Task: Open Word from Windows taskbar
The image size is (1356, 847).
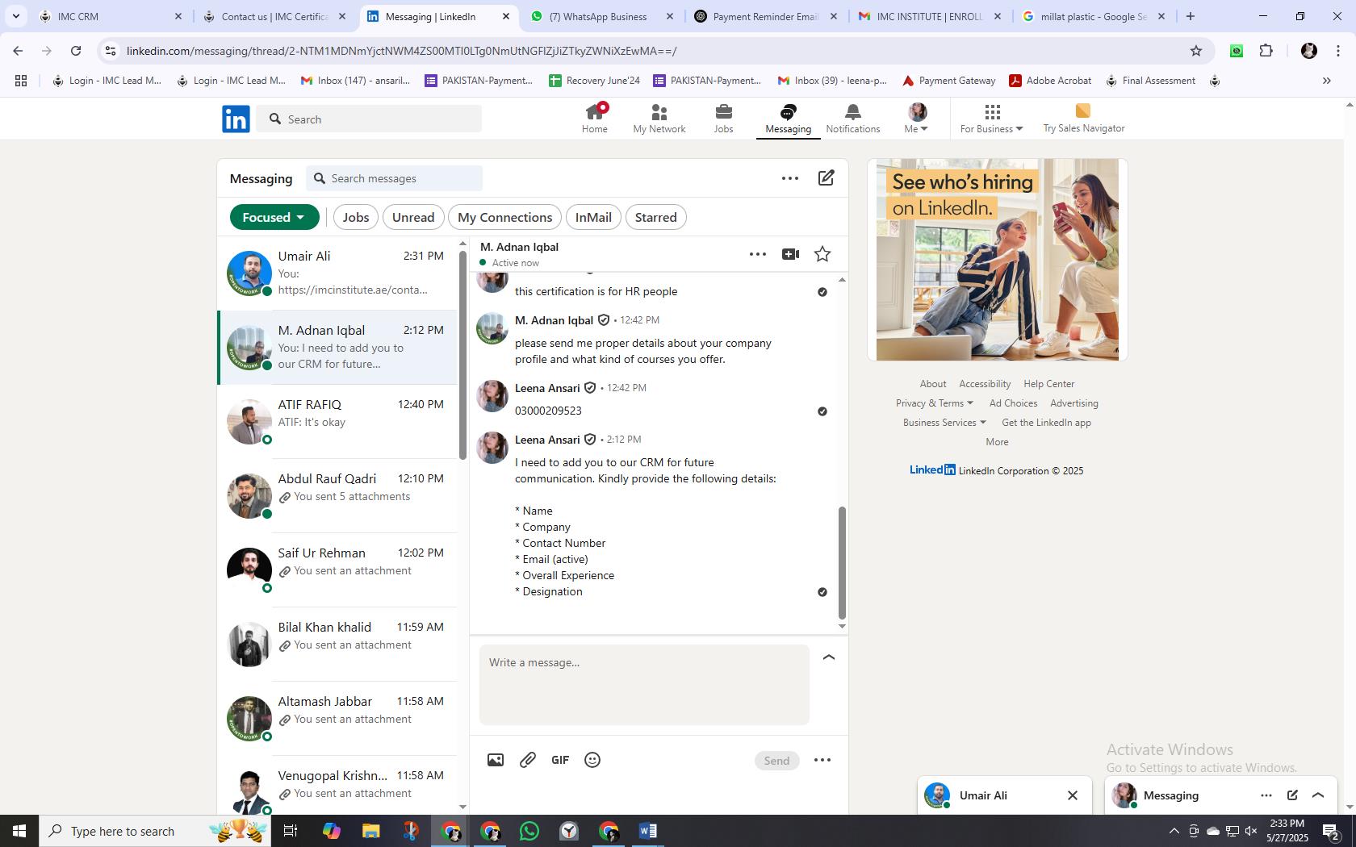Action: [647, 831]
